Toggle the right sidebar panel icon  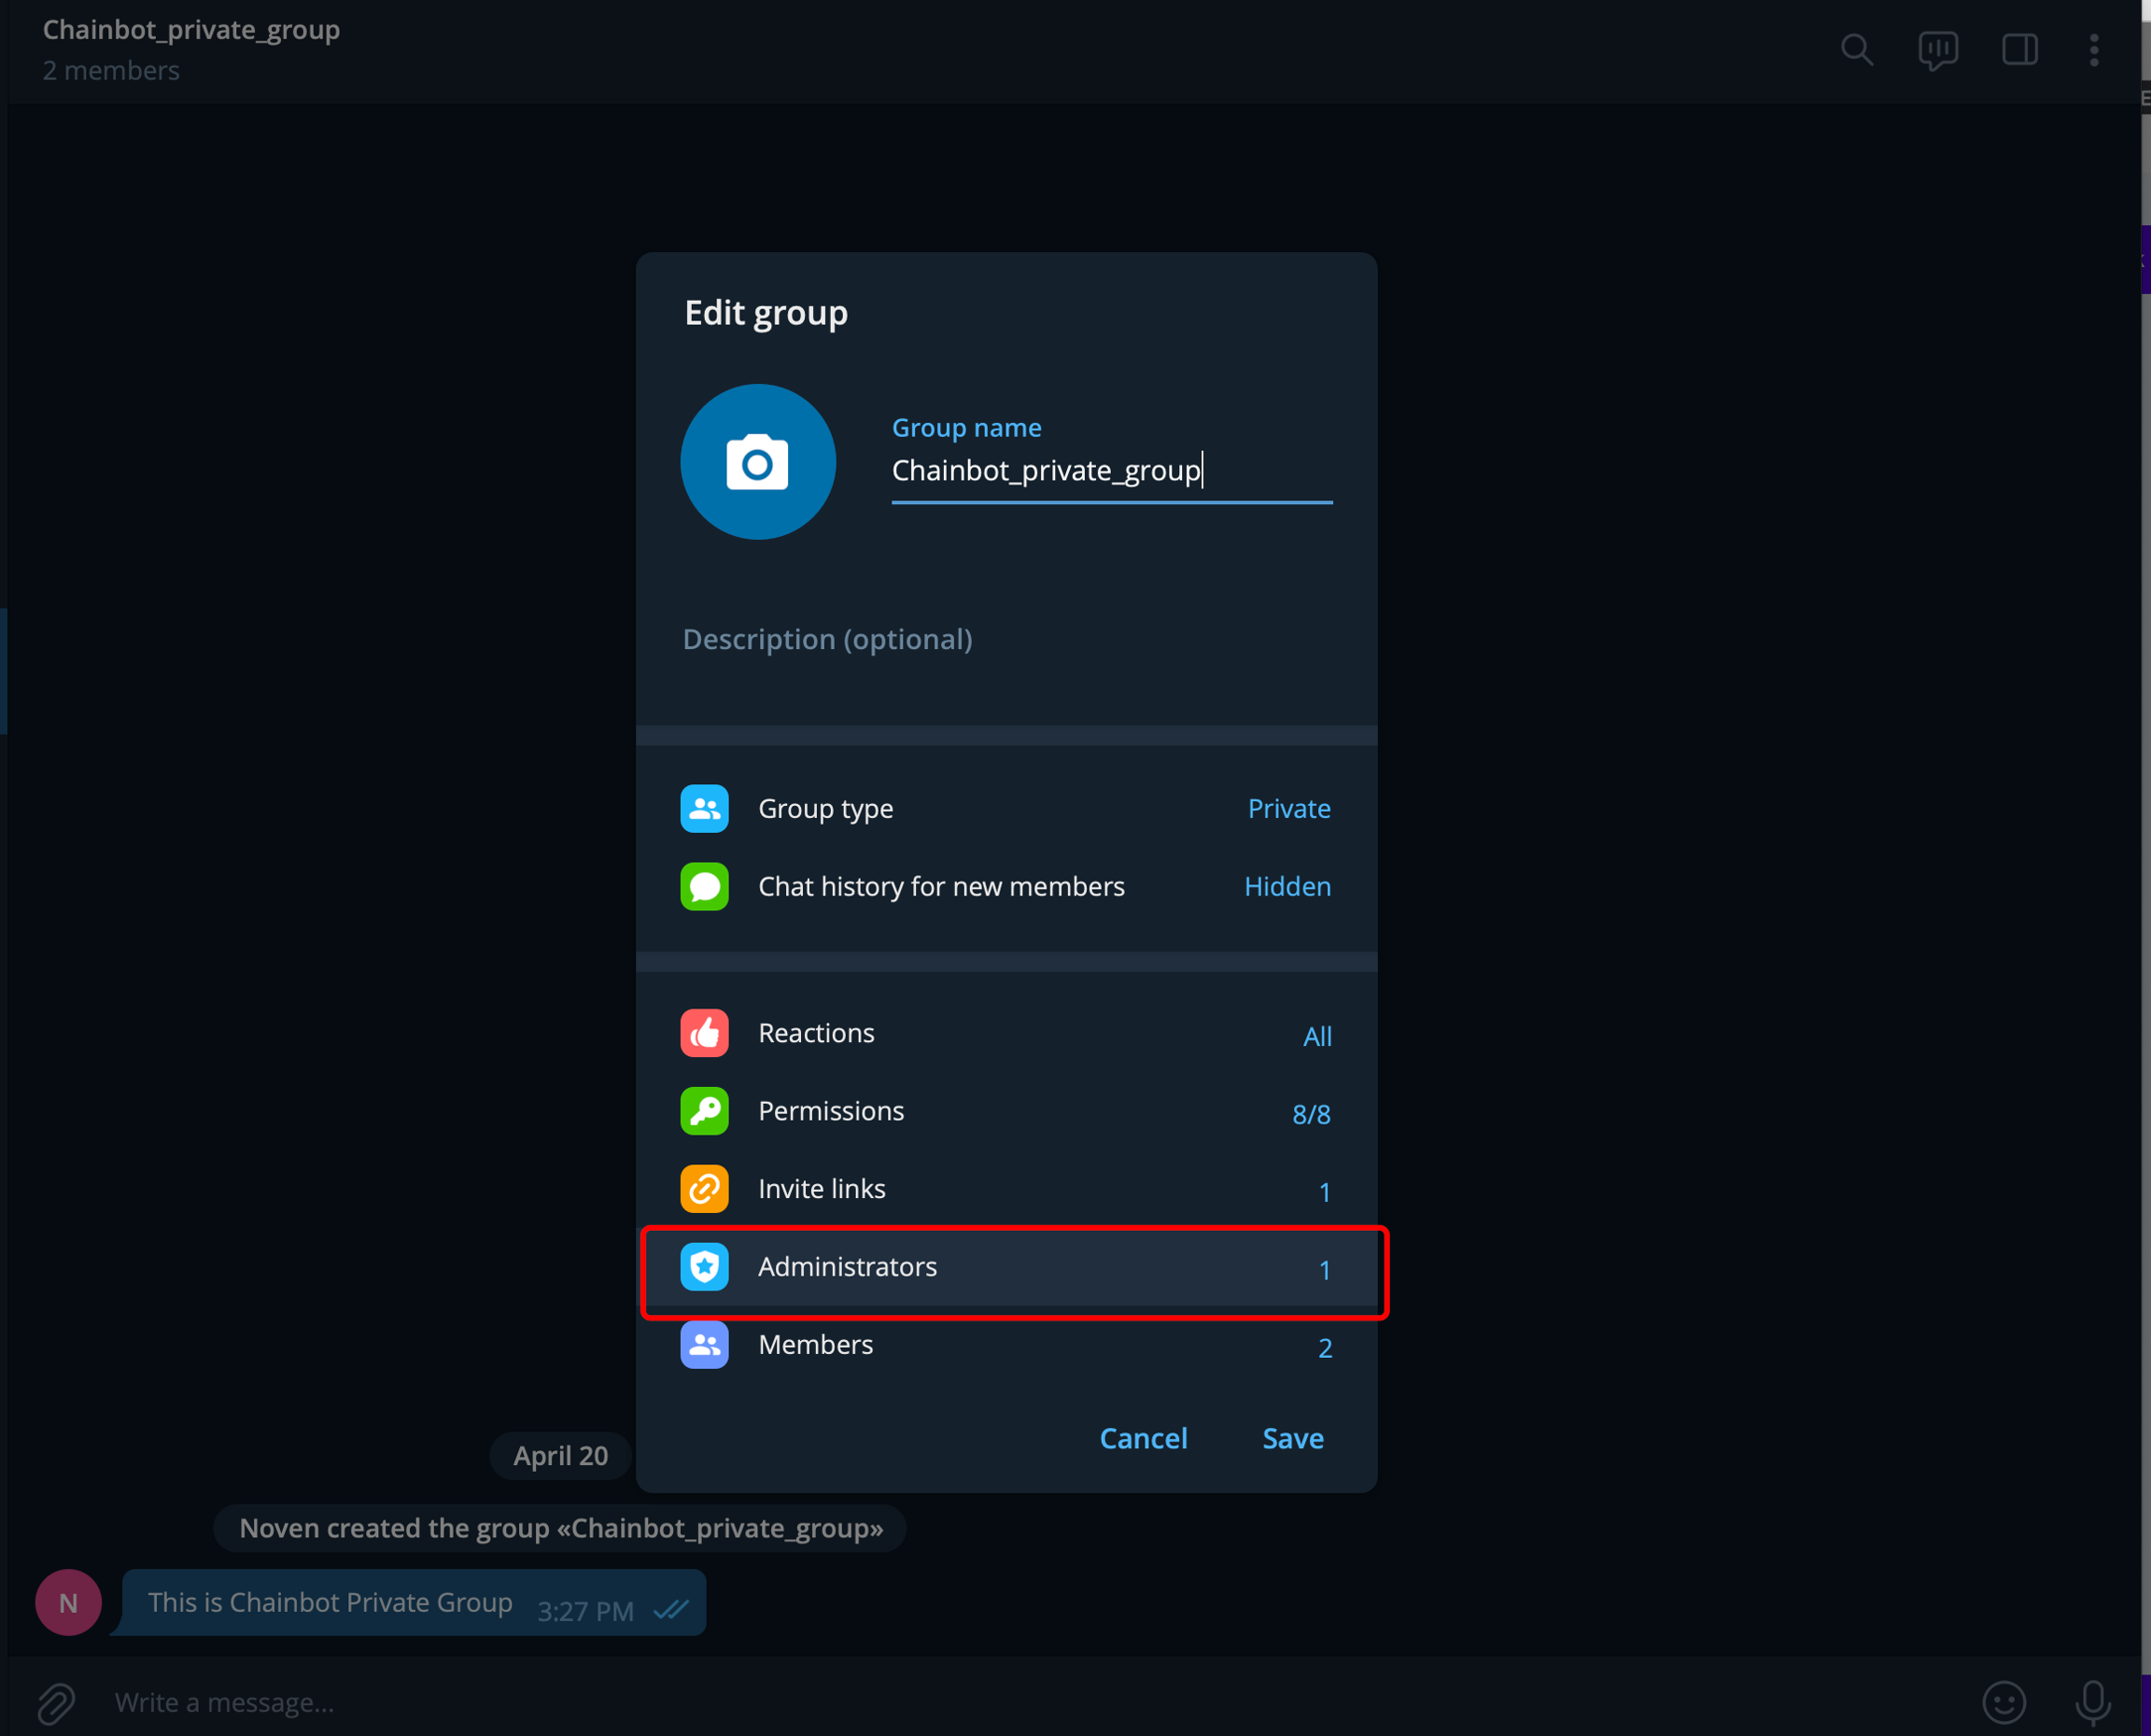point(2019,49)
